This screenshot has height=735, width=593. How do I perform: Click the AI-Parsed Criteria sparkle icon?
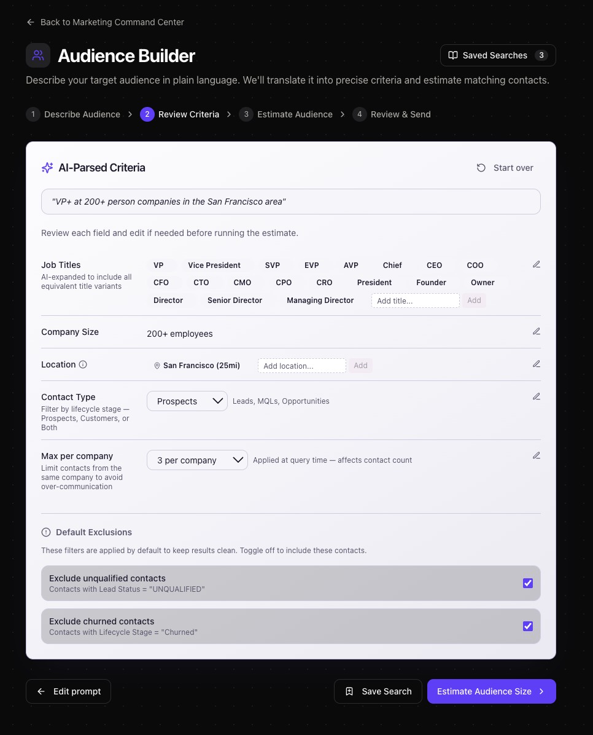point(47,168)
